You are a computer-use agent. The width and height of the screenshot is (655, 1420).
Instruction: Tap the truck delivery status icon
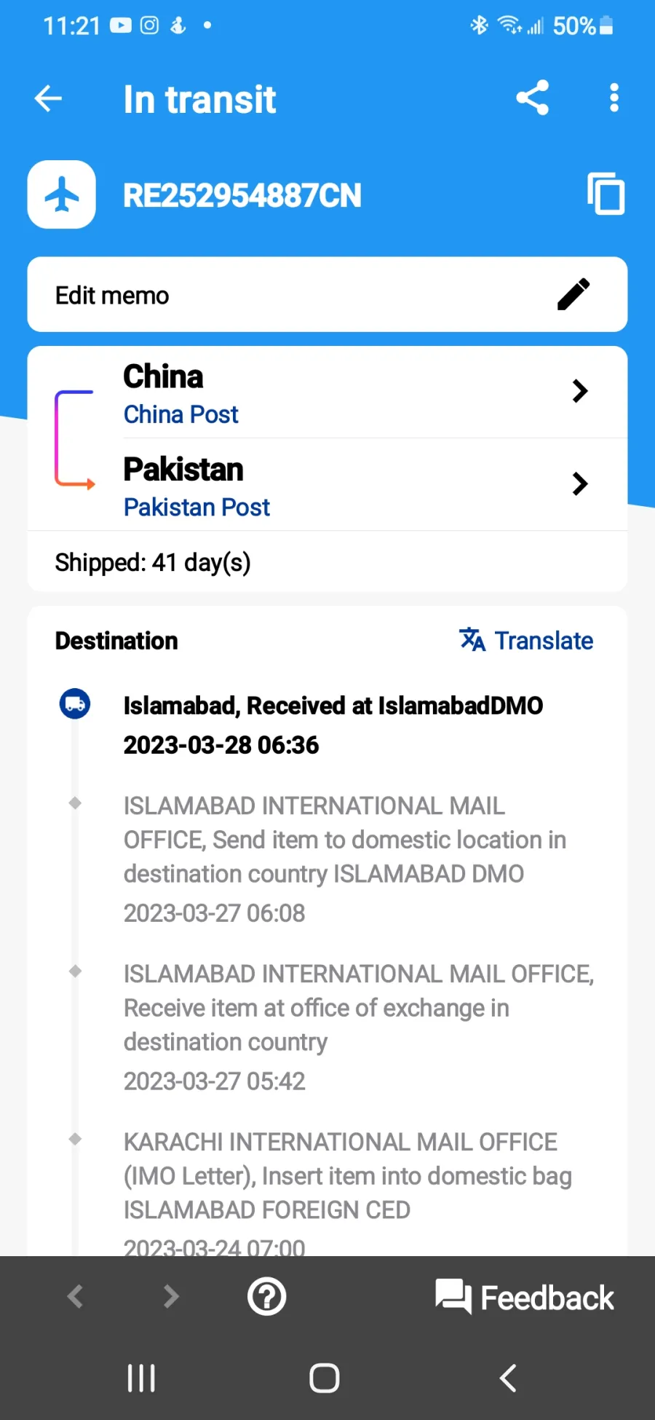coord(75,703)
